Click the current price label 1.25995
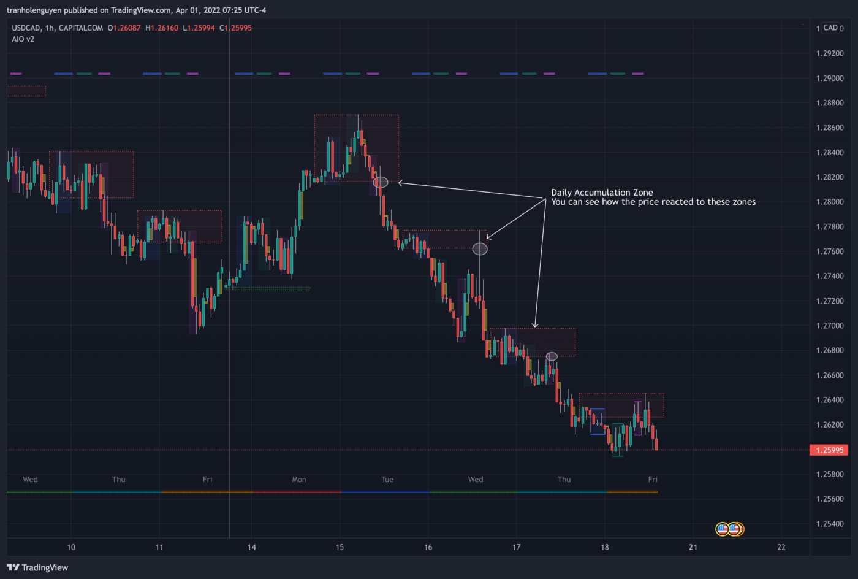This screenshot has width=858, height=579. 829,450
